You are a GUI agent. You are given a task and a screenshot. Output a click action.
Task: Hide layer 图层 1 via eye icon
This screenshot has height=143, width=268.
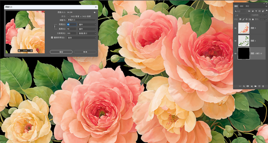(x=236, y=41)
